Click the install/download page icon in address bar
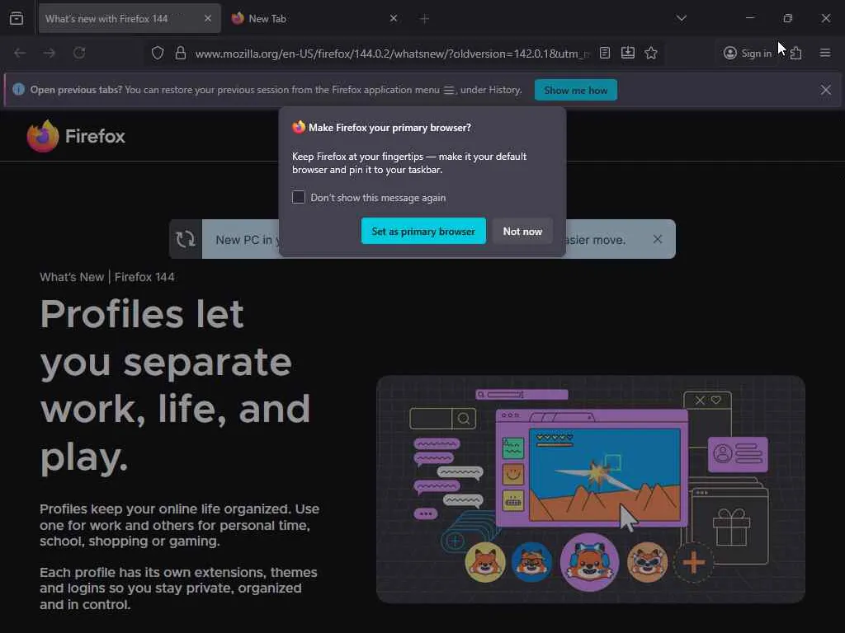 click(628, 53)
